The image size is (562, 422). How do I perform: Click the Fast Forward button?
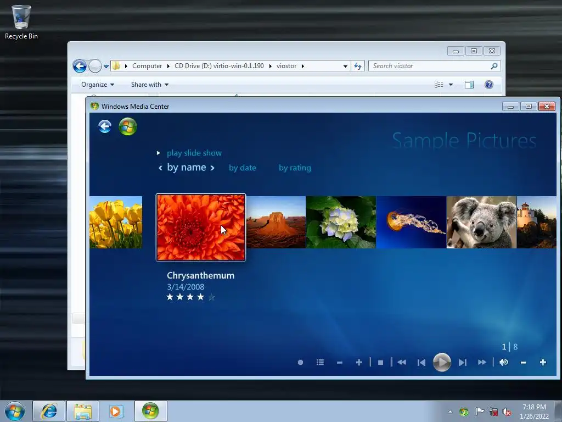(482, 363)
